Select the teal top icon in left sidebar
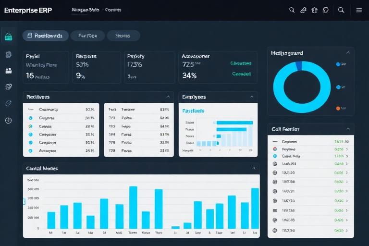The image size is (369, 246). click(x=8, y=37)
